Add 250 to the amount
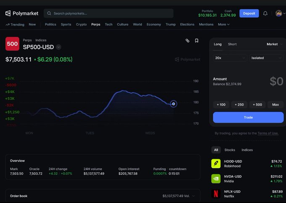 239,104
